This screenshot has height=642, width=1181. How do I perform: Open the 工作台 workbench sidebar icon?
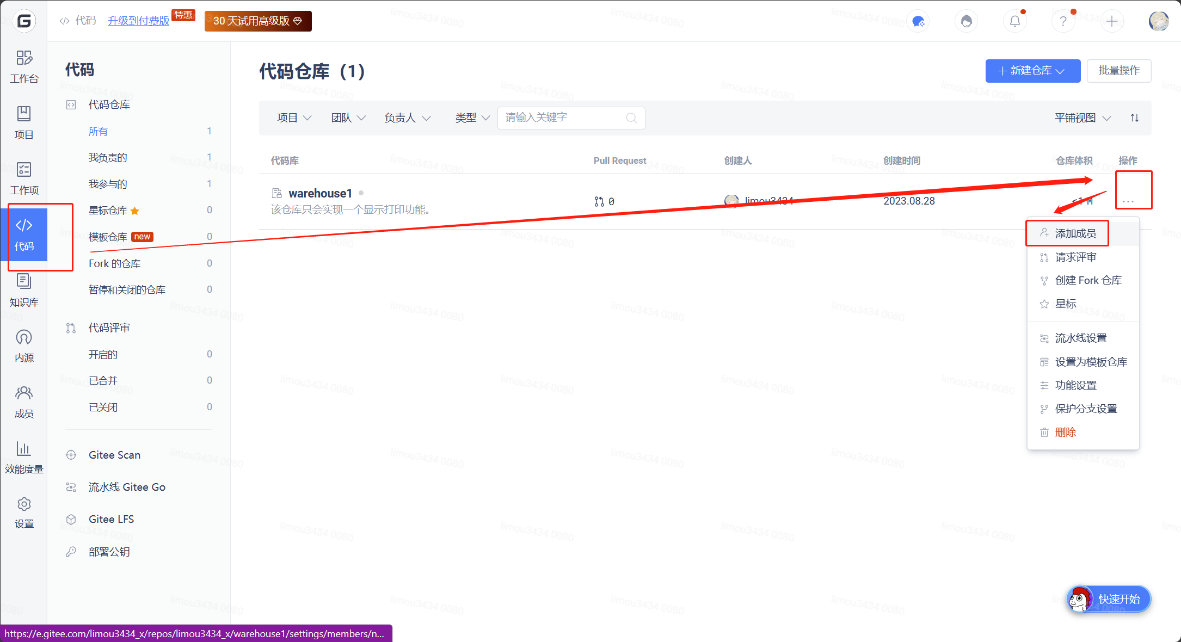pyautogui.click(x=24, y=66)
